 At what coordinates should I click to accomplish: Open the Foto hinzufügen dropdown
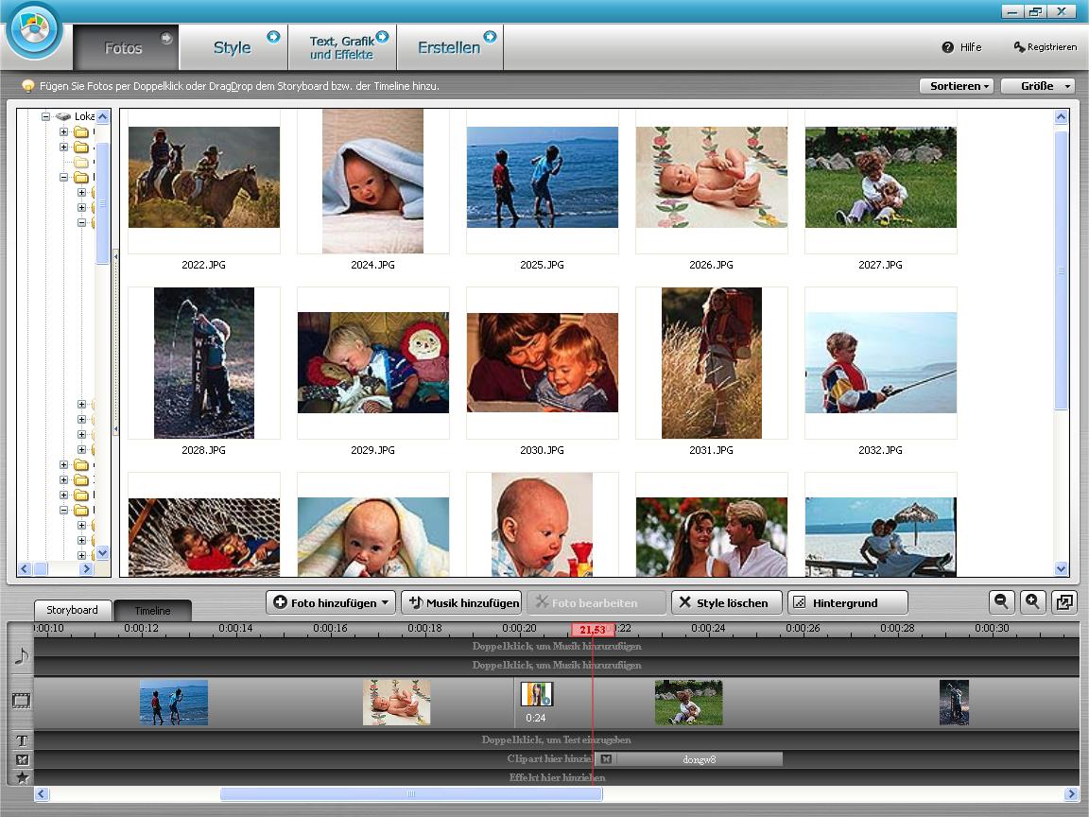pyautogui.click(x=330, y=603)
